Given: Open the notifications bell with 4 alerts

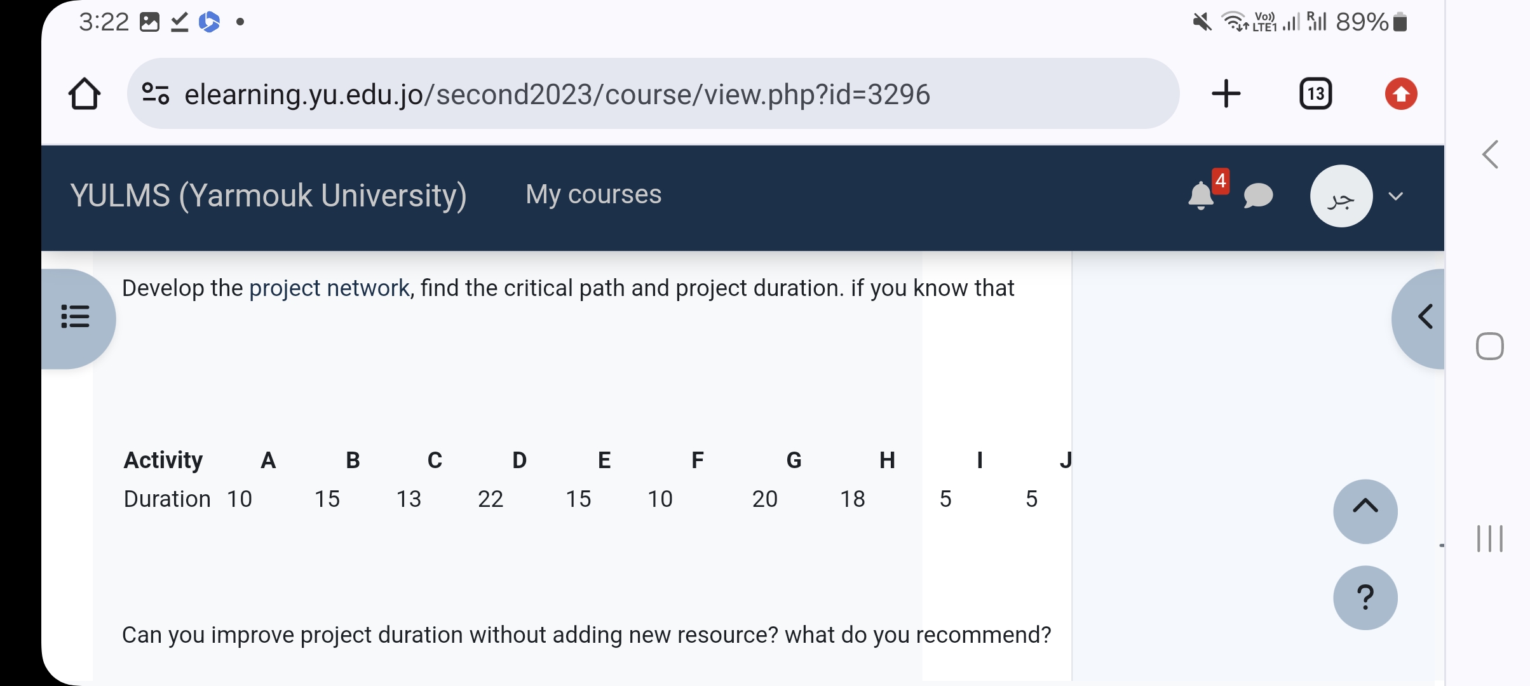Looking at the screenshot, I should point(1201,196).
